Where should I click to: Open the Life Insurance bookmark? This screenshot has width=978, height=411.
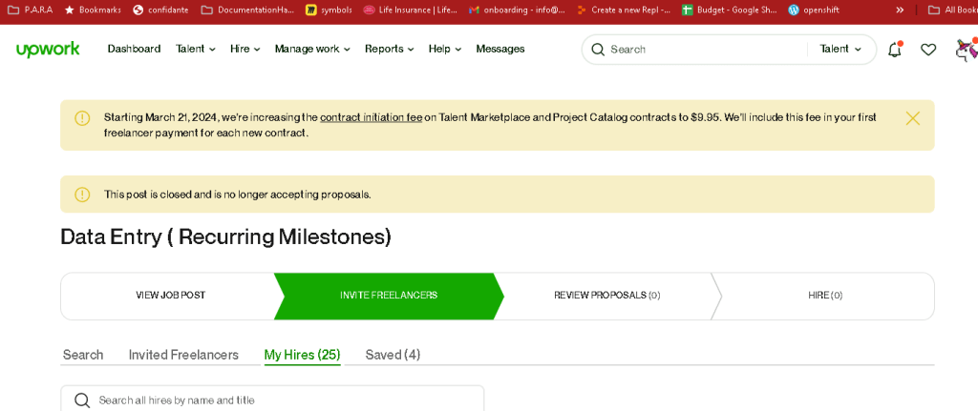click(x=411, y=10)
